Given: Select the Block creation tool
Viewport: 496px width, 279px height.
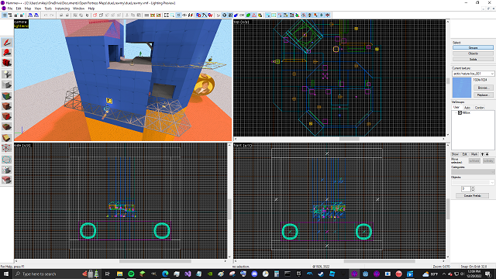Looking at the screenshot, I should pos(7,84).
